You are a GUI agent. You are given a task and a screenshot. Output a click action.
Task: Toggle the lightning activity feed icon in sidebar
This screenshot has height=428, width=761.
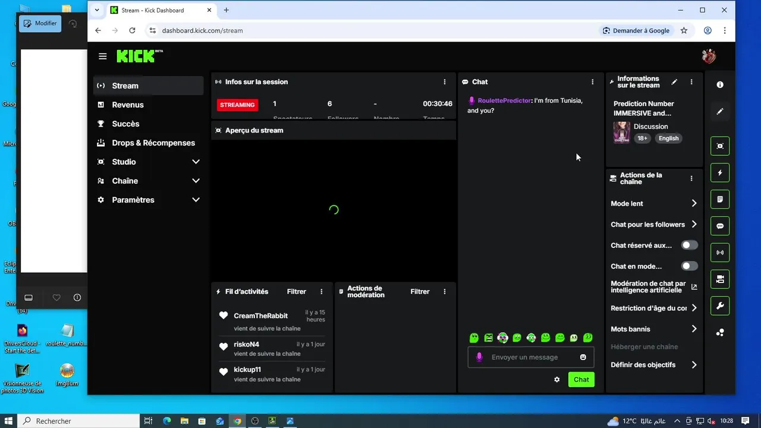pyautogui.click(x=720, y=172)
